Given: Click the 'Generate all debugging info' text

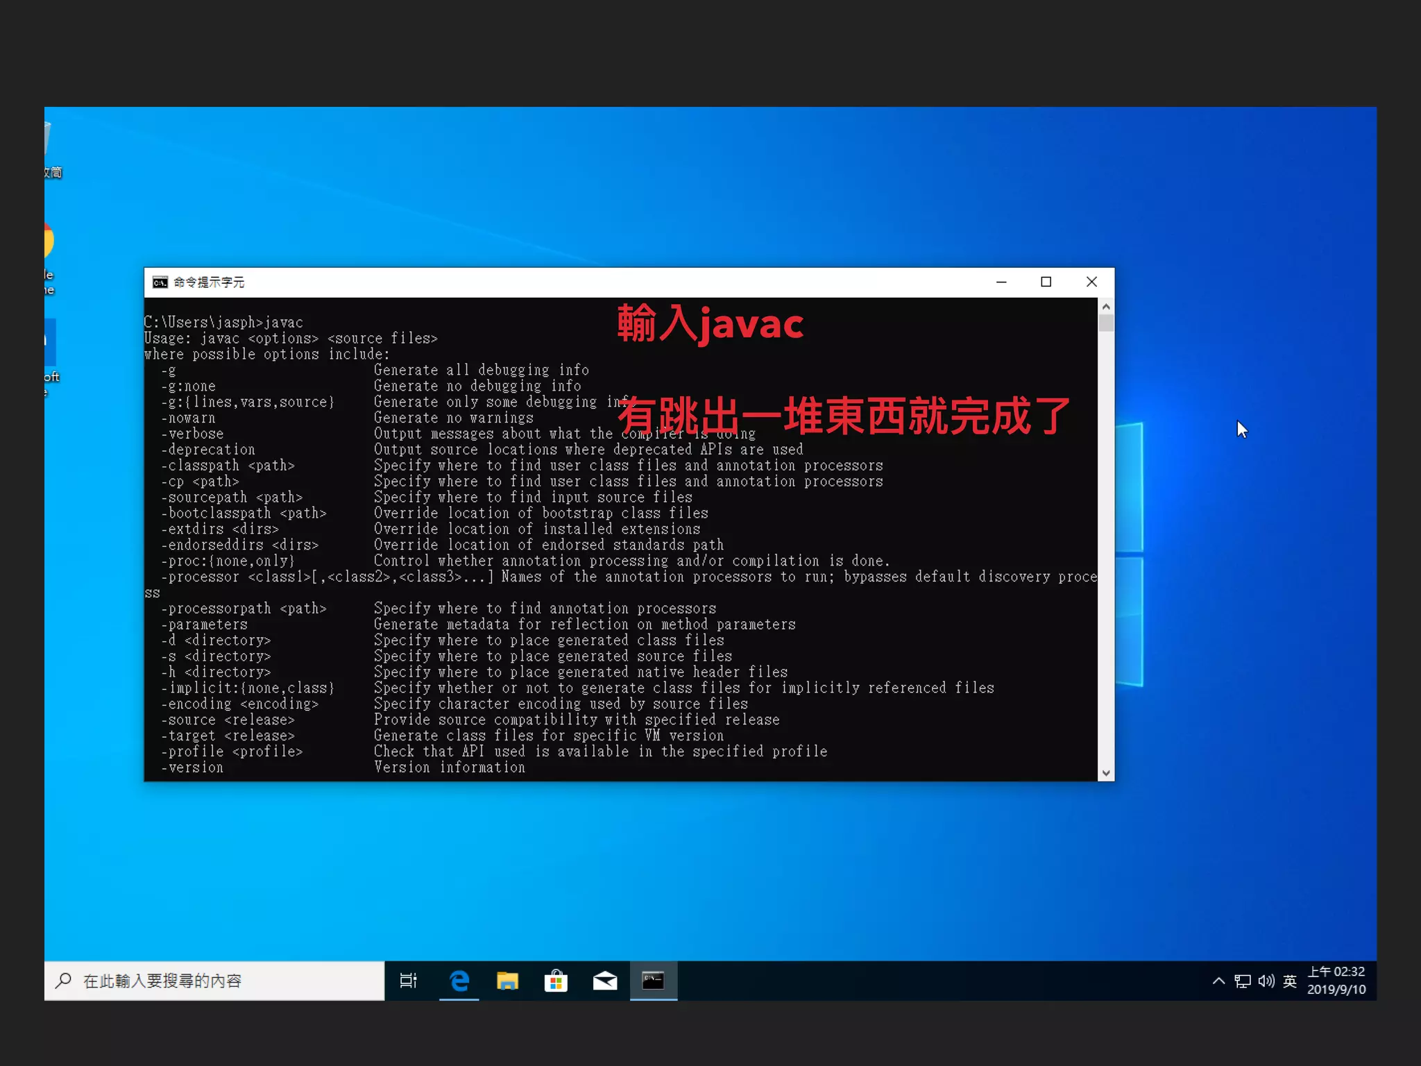Looking at the screenshot, I should (482, 371).
